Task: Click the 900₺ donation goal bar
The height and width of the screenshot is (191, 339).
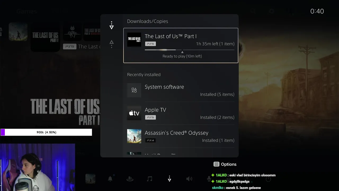Action: coord(46,132)
